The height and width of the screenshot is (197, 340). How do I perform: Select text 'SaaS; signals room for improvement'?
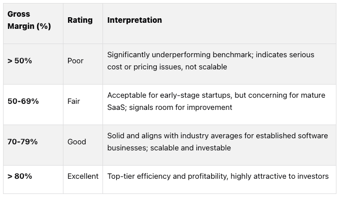pos(170,107)
